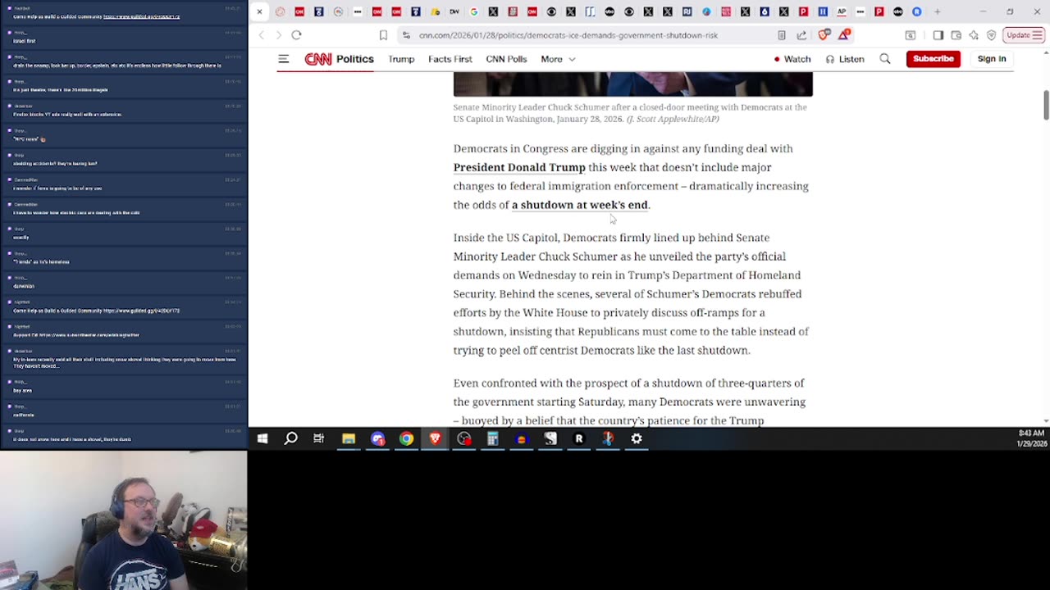
Task: Open the browser main menu
Action: coord(1037,35)
